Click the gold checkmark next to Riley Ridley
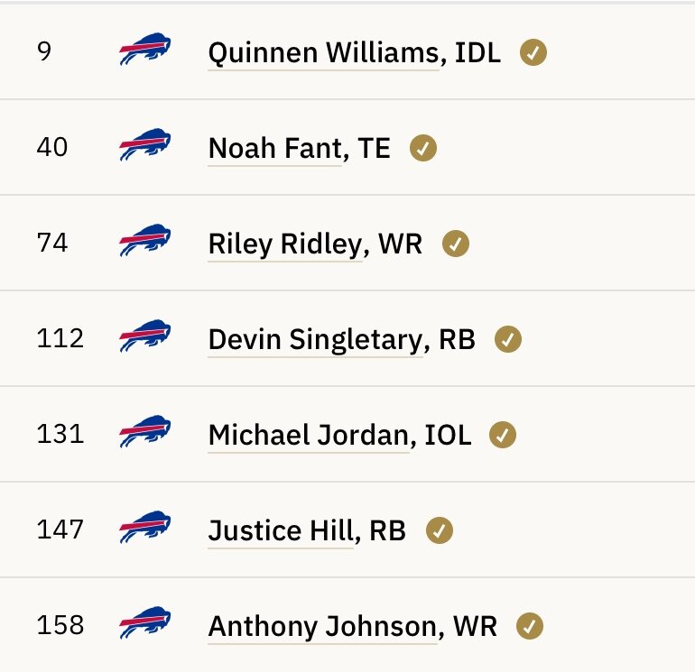Image resolution: width=695 pixels, height=672 pixels. pyautogui.click(x=456, y=244)
